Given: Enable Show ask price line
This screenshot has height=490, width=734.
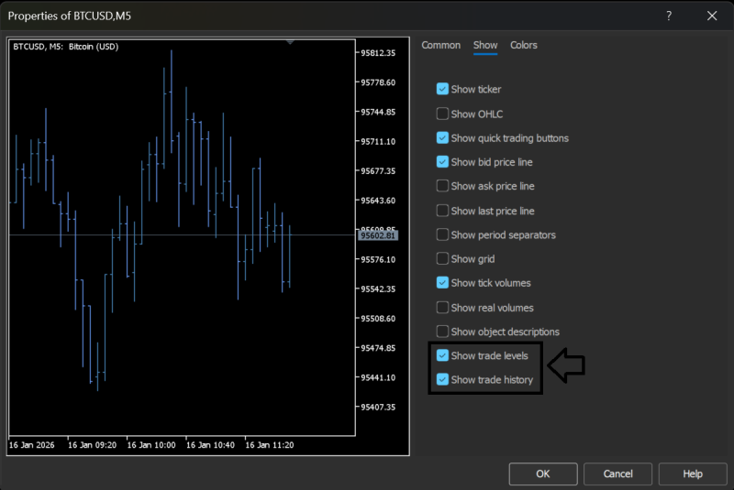Looking at the screenshot, I should point(443,186).
